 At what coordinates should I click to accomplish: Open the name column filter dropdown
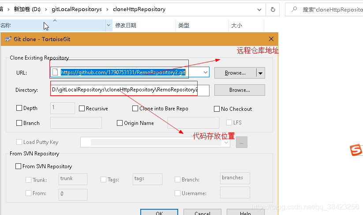pyautogui.click(x=109, y=25)
